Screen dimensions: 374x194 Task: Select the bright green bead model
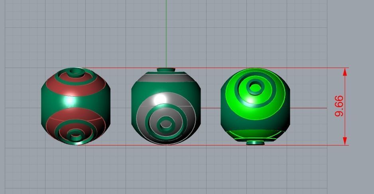(255, 107)
